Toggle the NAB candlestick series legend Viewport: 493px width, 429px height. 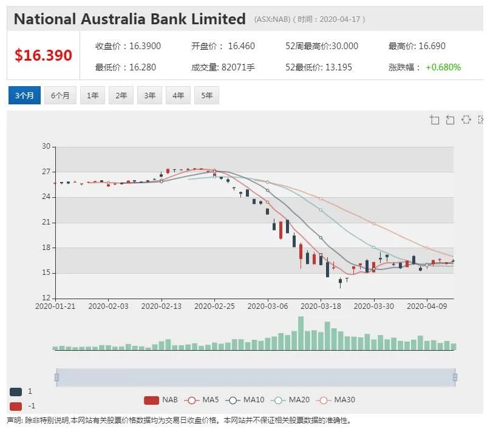[161, 400]
